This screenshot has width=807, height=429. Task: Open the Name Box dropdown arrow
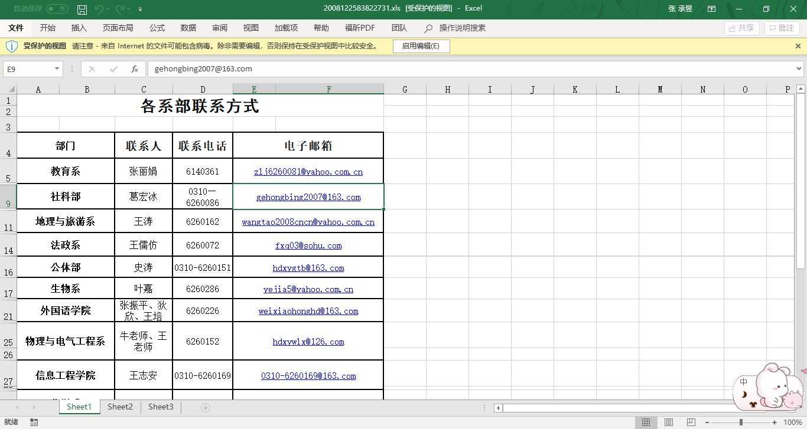(x=57, y=69)
